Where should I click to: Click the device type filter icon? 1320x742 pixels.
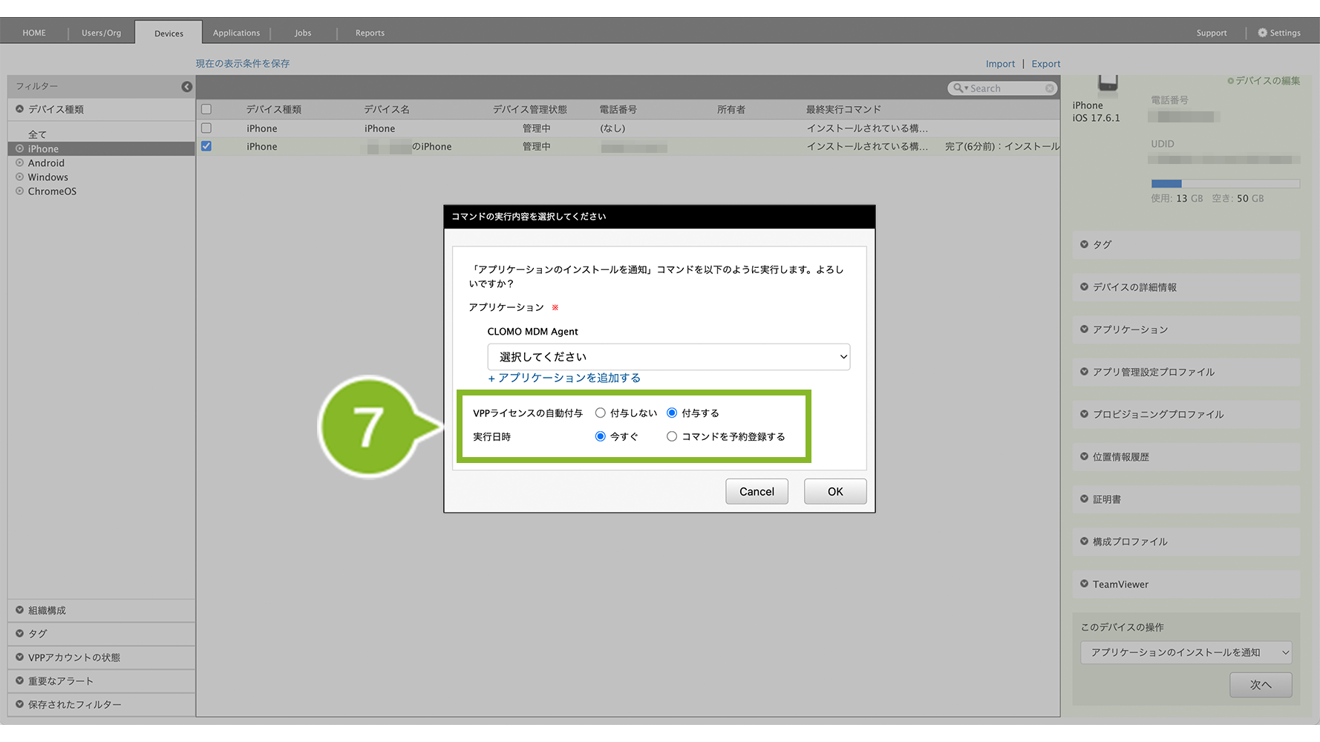point(20,109)
